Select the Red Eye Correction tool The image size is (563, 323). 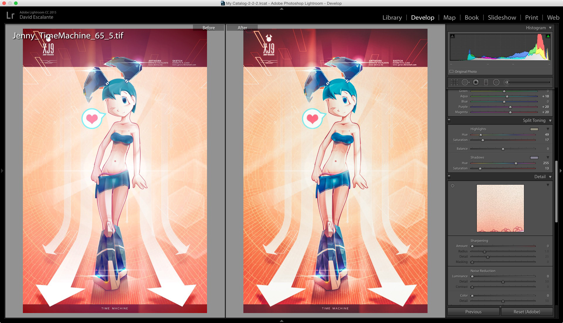[x=476, y=82]
